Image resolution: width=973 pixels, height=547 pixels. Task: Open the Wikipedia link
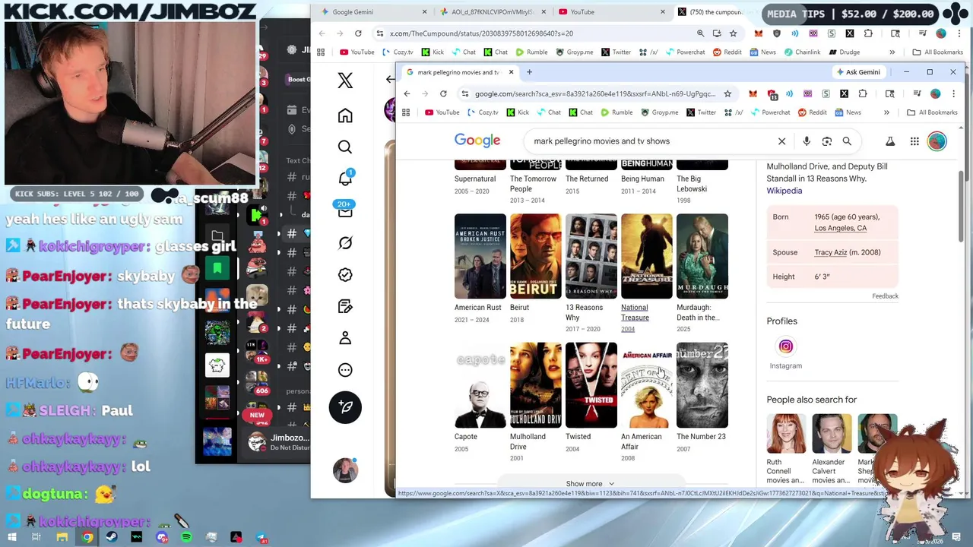[784, 191]
